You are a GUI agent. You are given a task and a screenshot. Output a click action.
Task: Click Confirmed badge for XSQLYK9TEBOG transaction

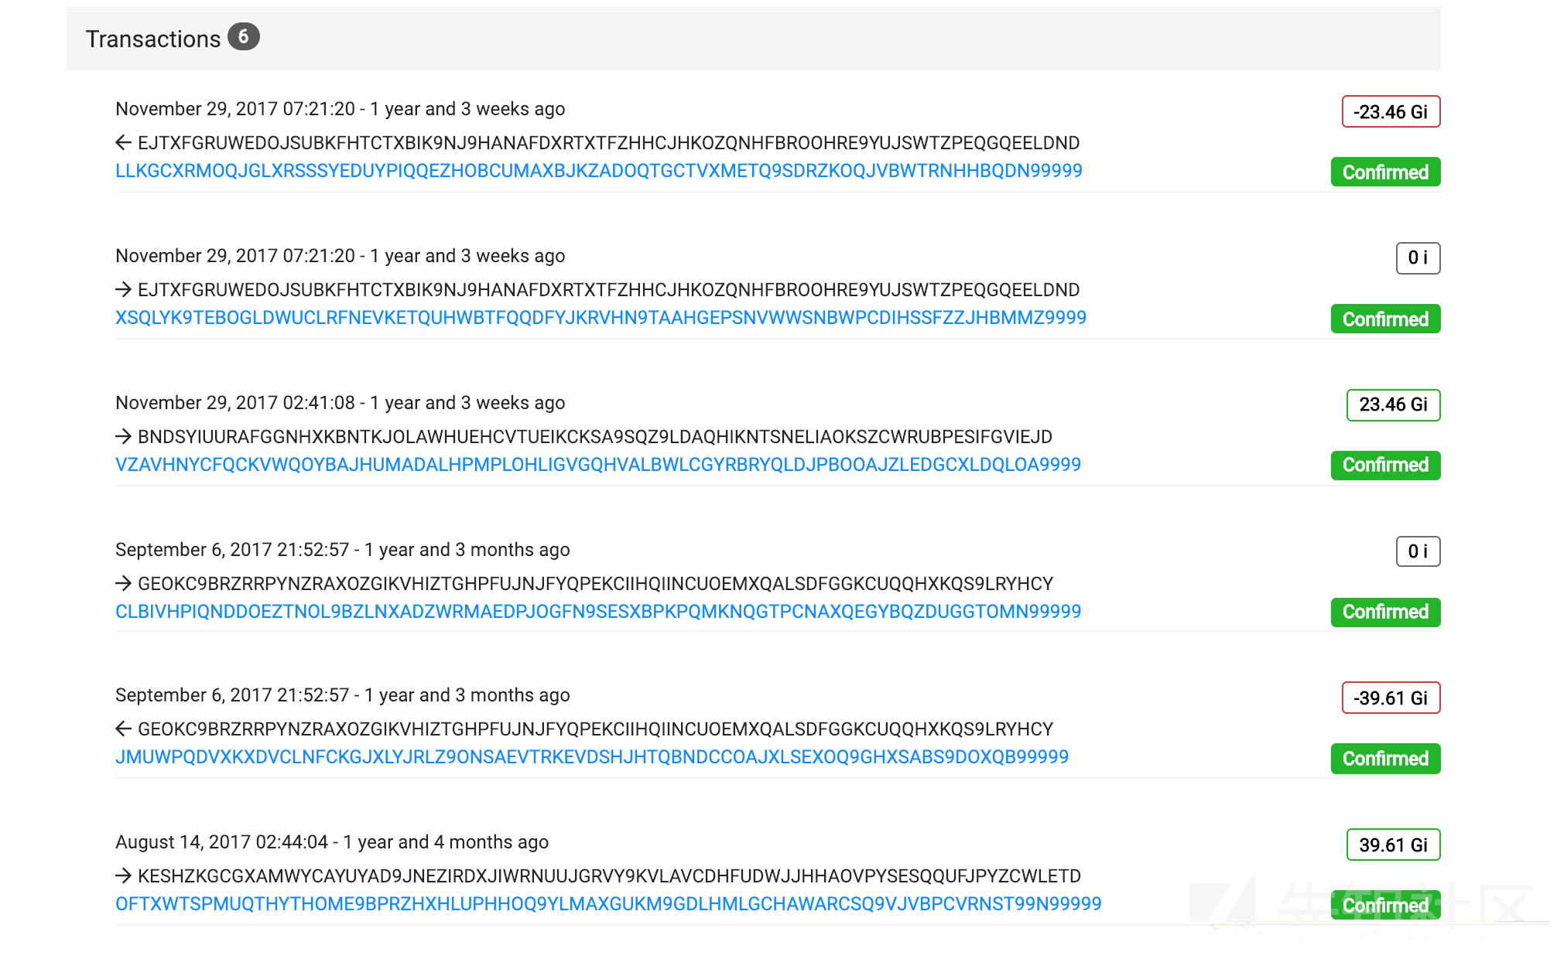1385,319
